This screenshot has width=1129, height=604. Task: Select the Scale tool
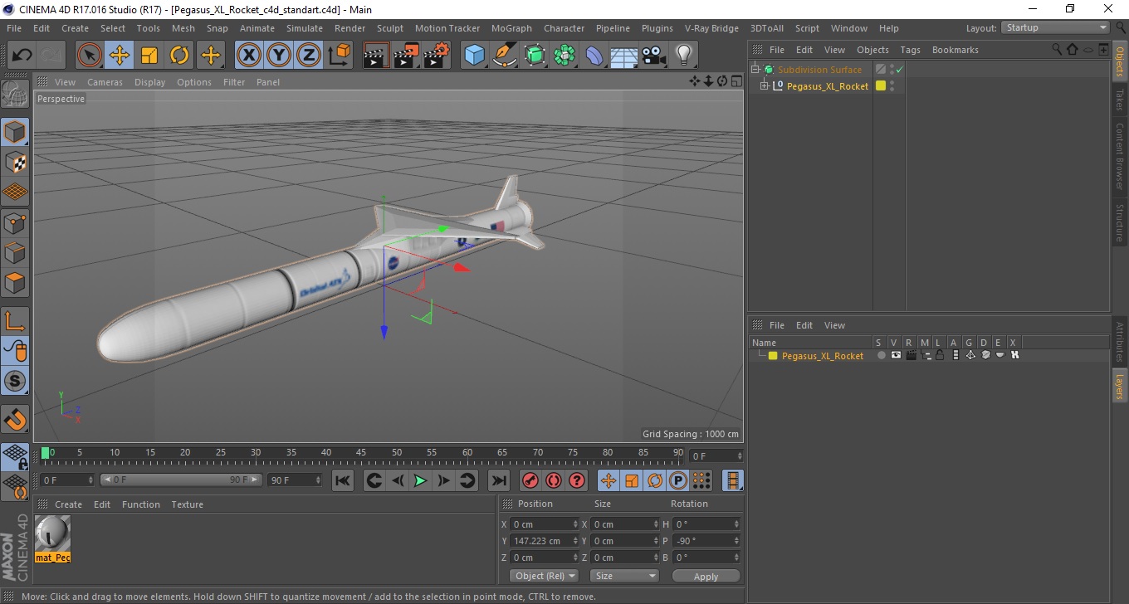pos(149,56)
